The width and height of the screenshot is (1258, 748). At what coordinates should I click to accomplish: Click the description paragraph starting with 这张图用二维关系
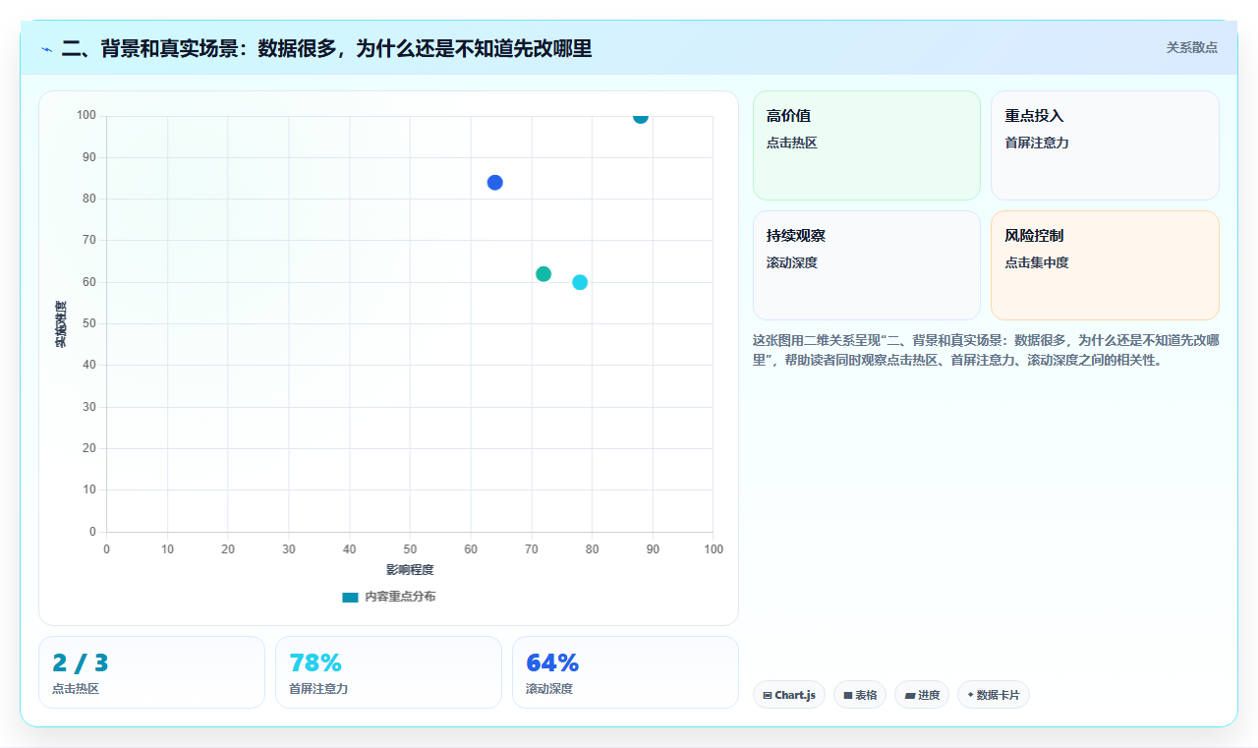pos(986,350)
